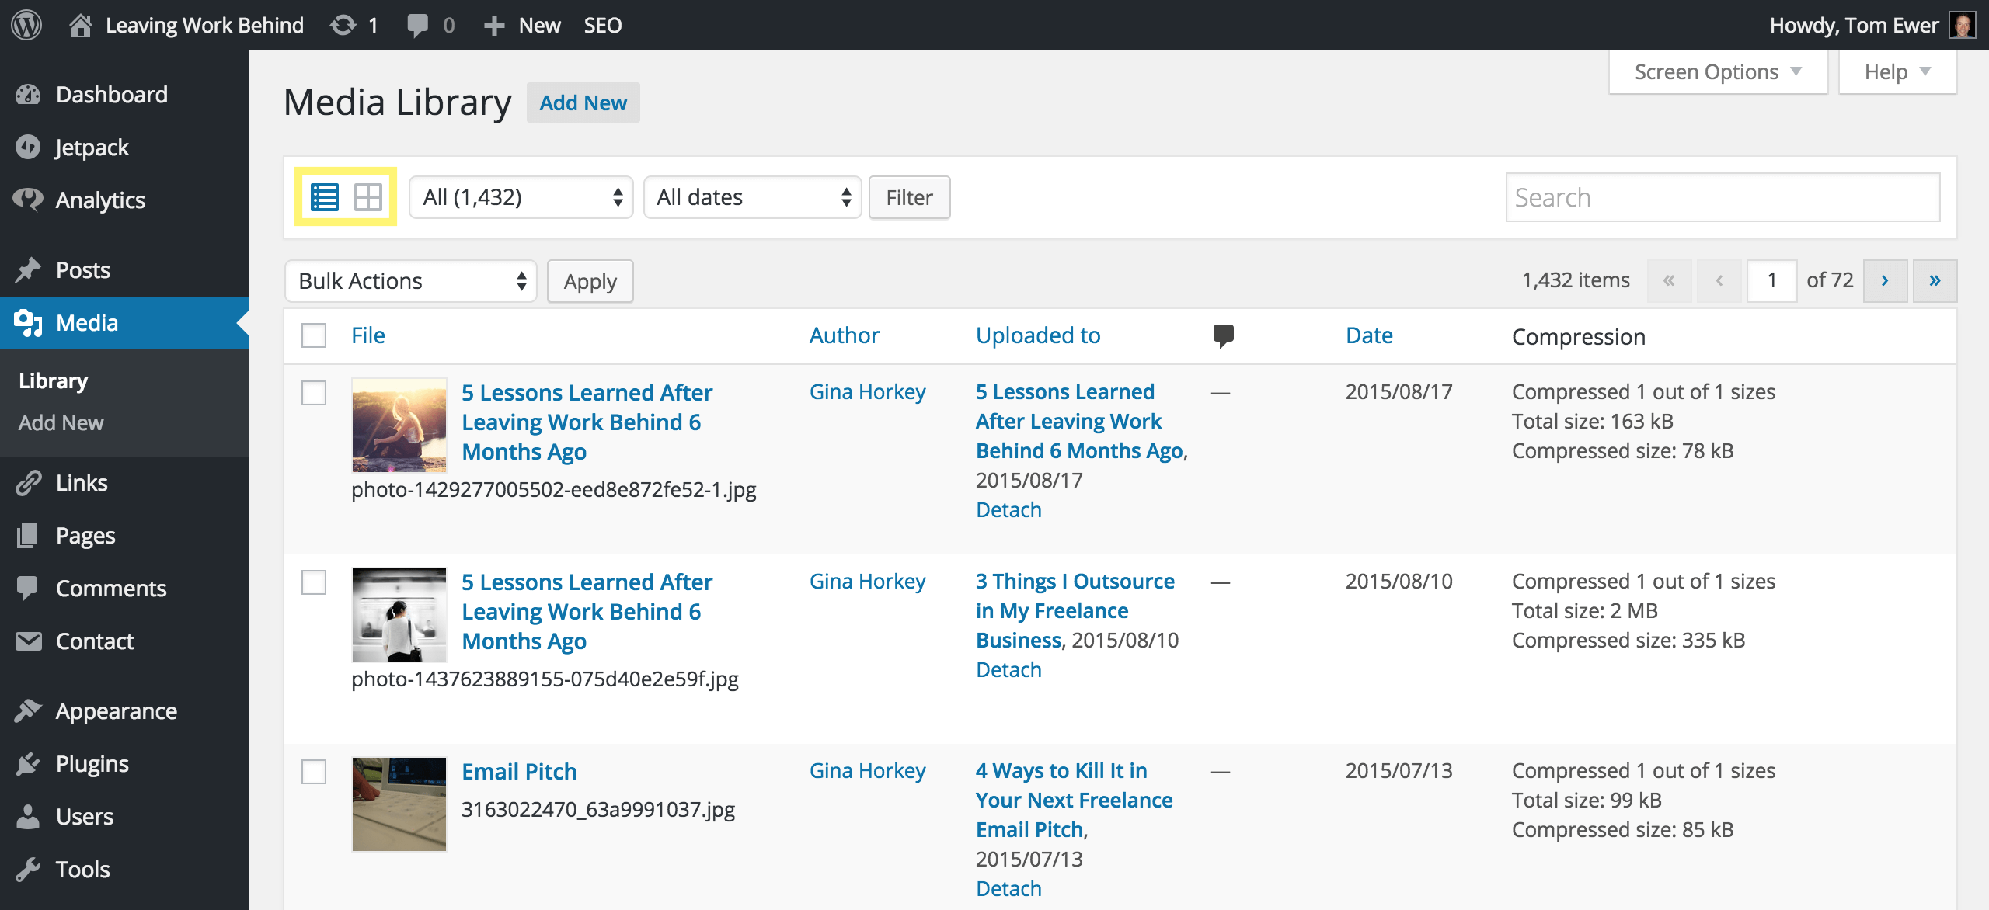
Task: Switch to grid view layout
Action: tap(367, 198)
